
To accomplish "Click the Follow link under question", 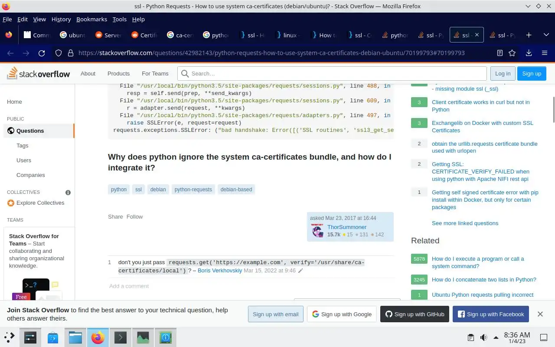I will [134, 216].
